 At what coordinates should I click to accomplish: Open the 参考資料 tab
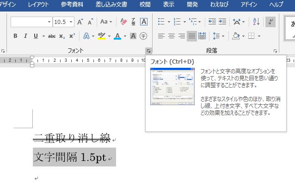[72, 4]
